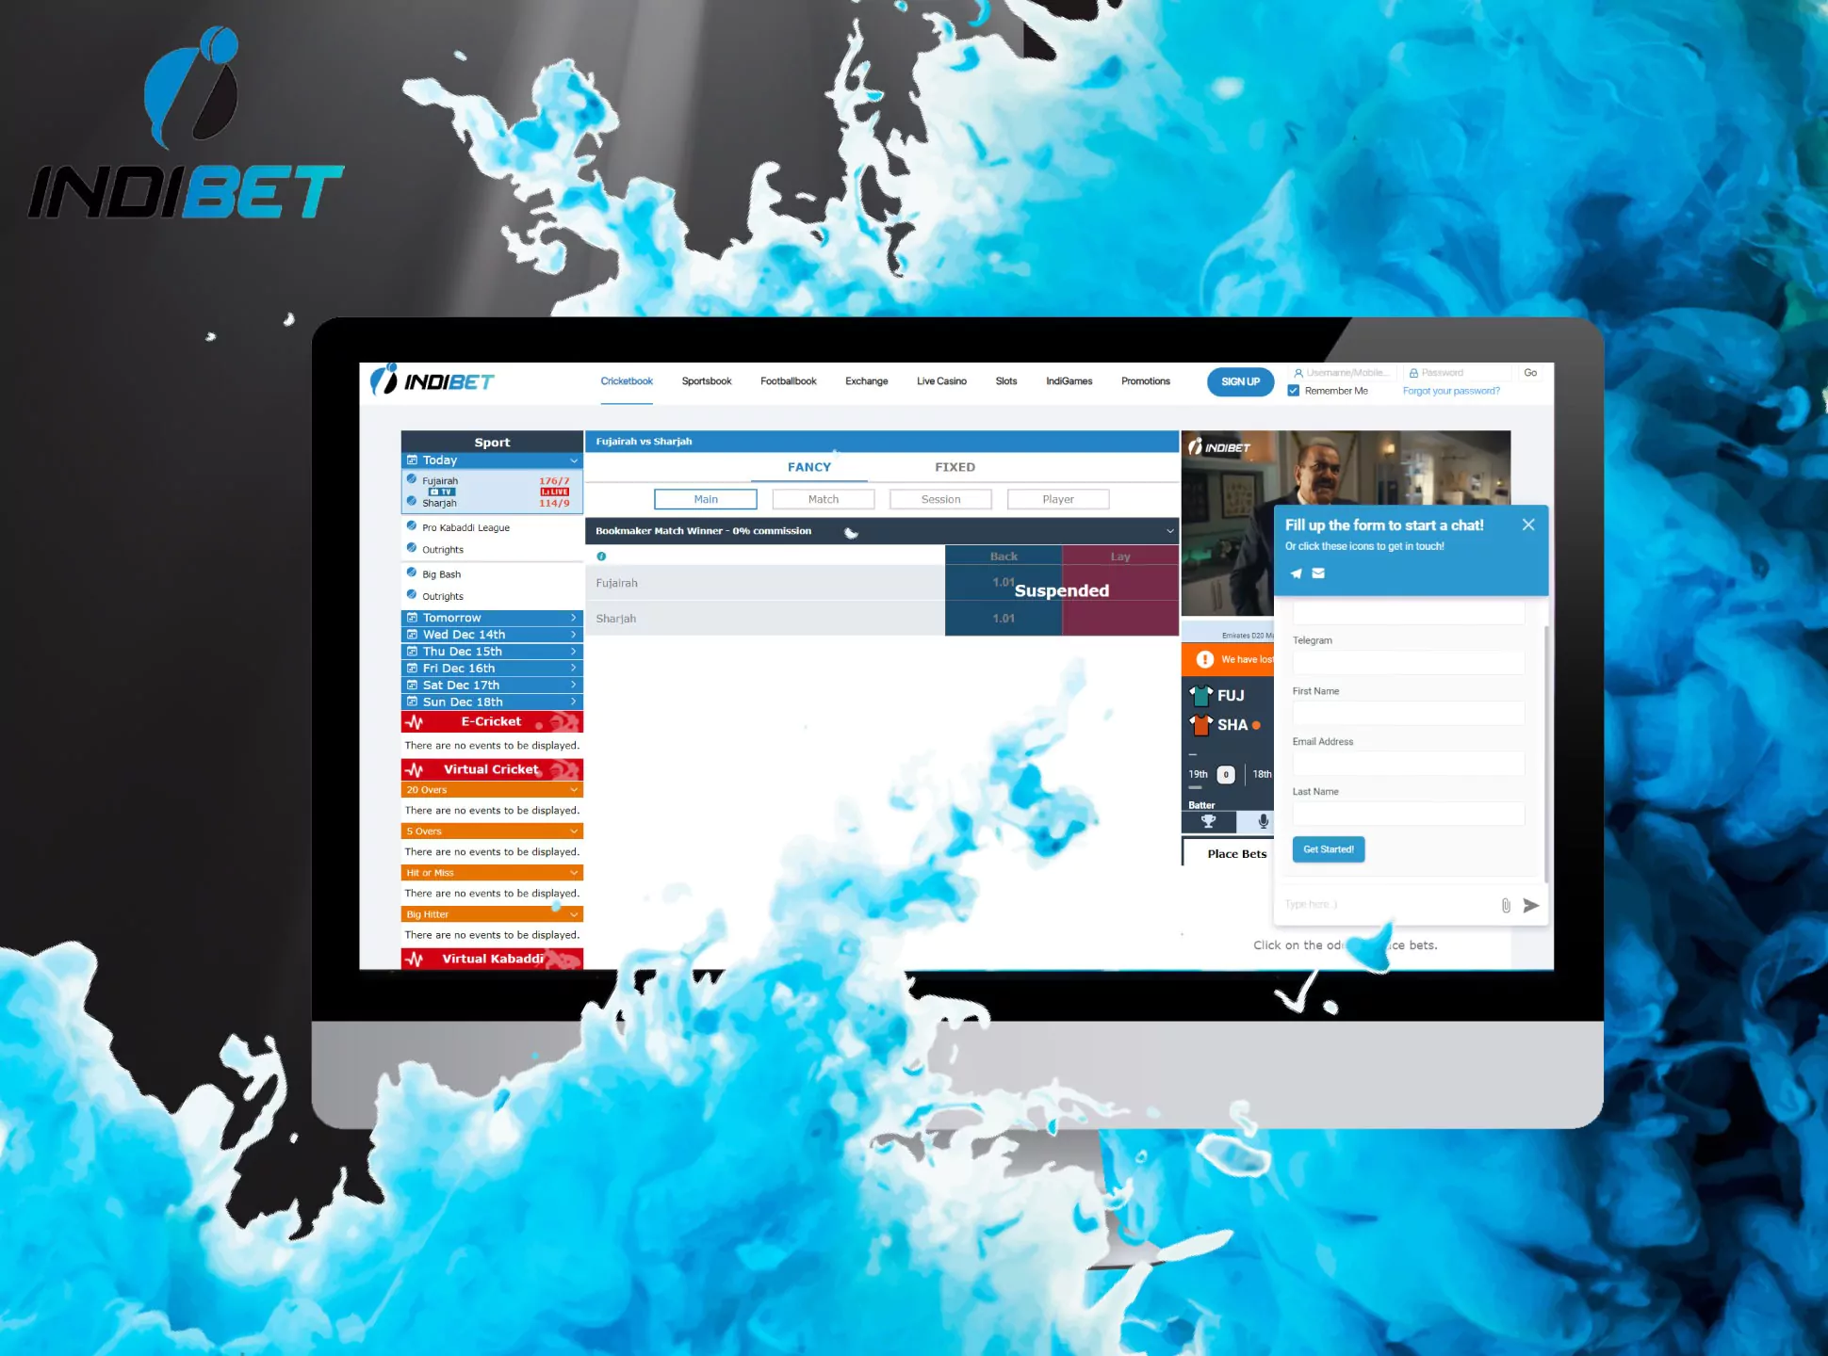
Task: Click the chat message input field
Action: [1382, 905]
